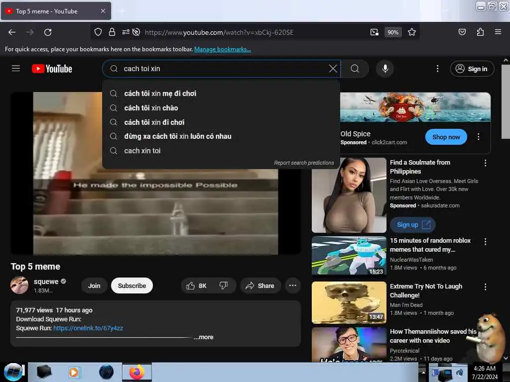Viewport: 510px width, 382px height.
Task: Open the Old Spice ad options menu
Action: (478, 137)
